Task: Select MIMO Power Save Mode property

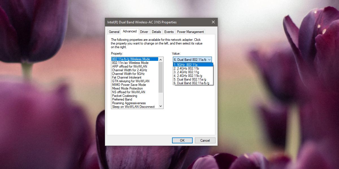Action: tap(135, 85)
